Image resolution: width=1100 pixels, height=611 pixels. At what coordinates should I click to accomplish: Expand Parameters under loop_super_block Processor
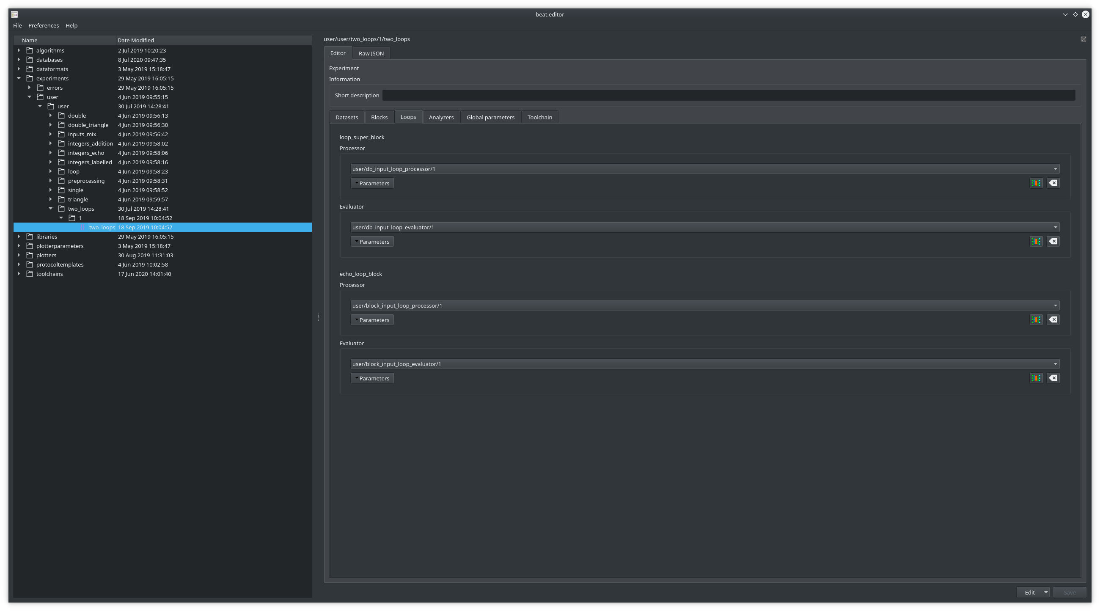pyautogui.click(x=372, y=183)
